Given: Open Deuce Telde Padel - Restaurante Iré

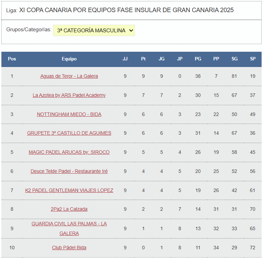Looking at the screenshot, I should (x=69, y=171).
